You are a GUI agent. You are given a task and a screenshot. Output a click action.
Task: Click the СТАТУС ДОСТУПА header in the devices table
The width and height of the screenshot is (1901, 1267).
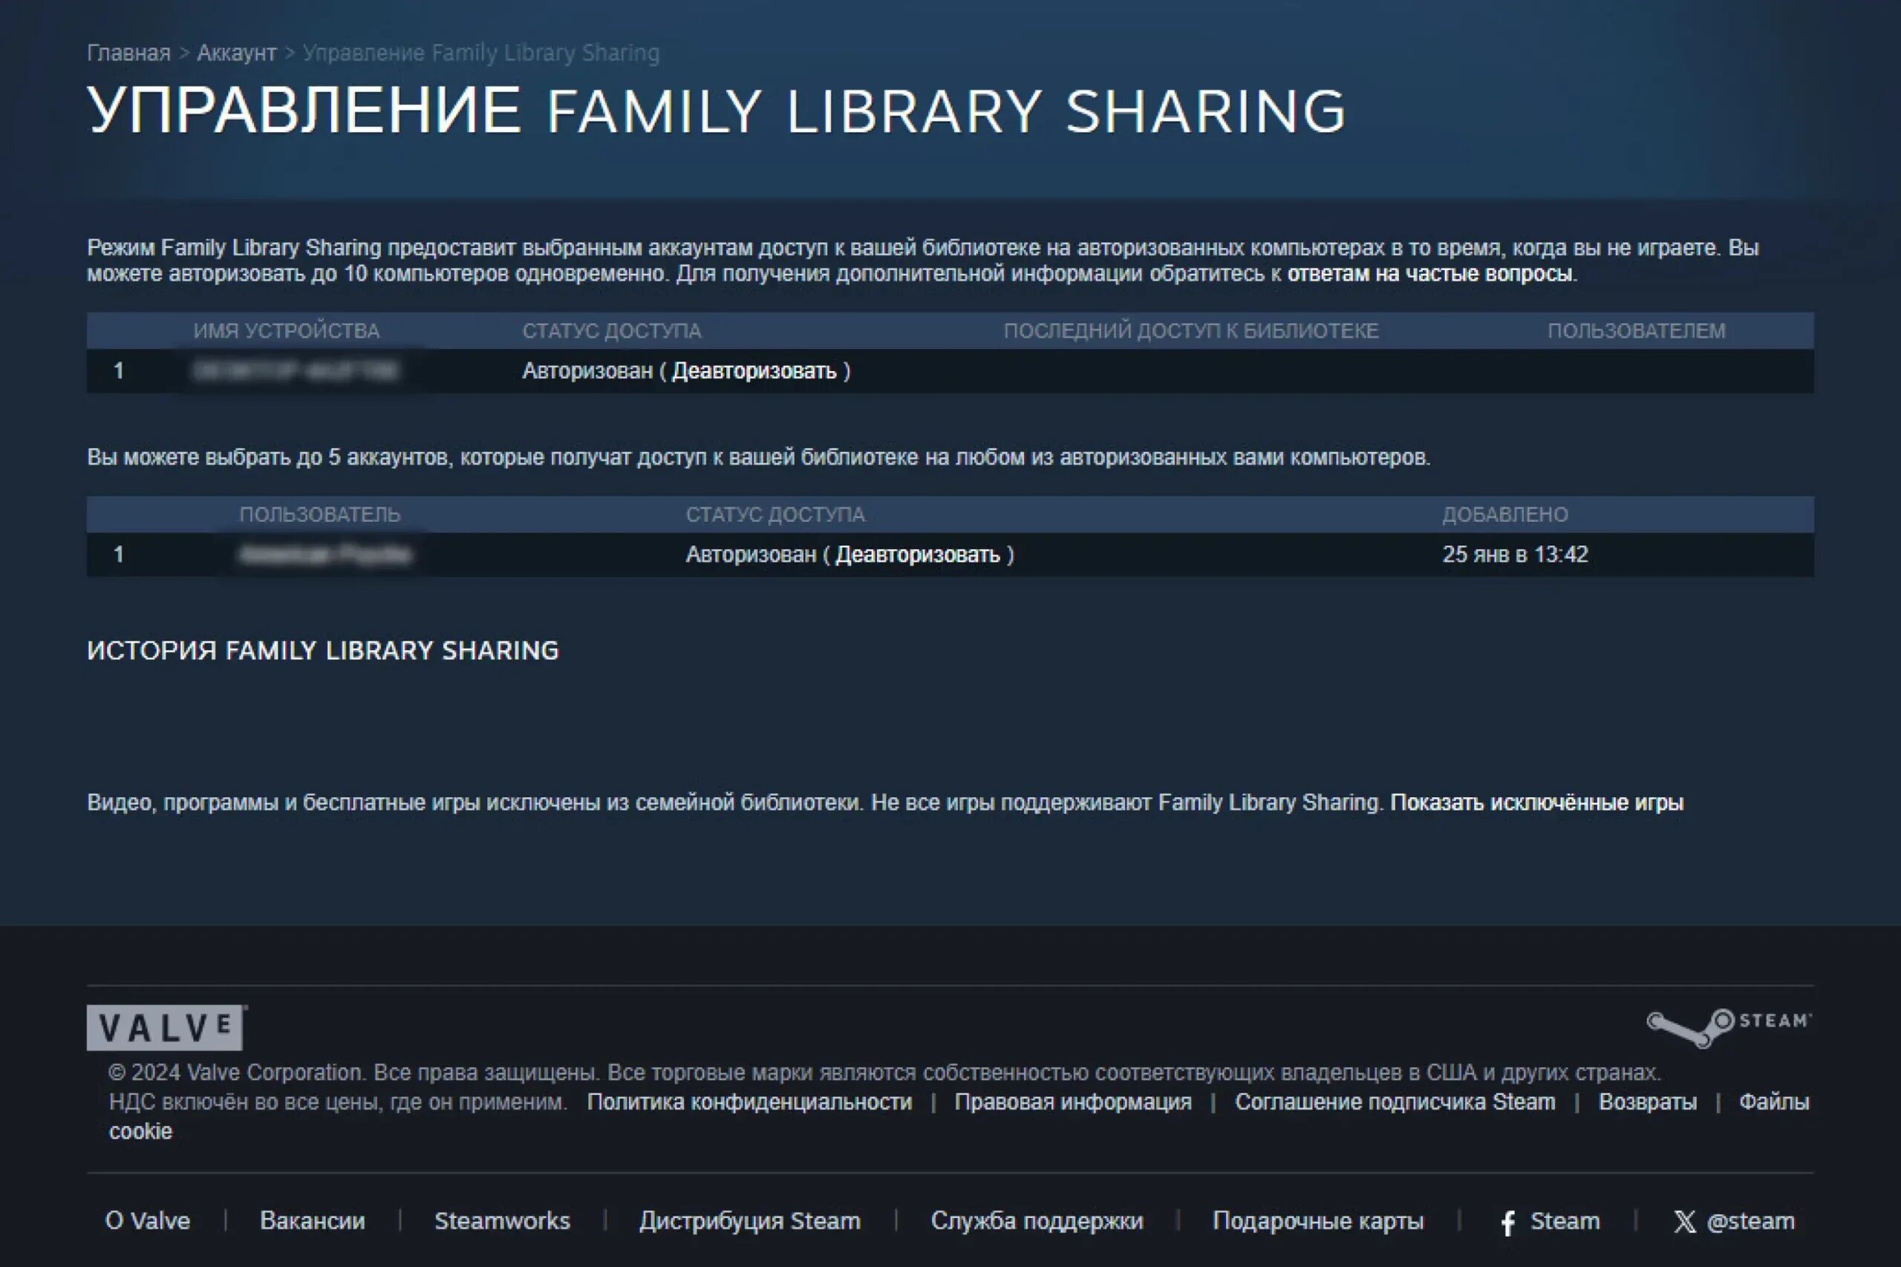click(611, 330)
